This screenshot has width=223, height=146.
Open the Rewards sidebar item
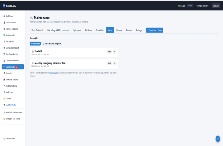(13, 73)
